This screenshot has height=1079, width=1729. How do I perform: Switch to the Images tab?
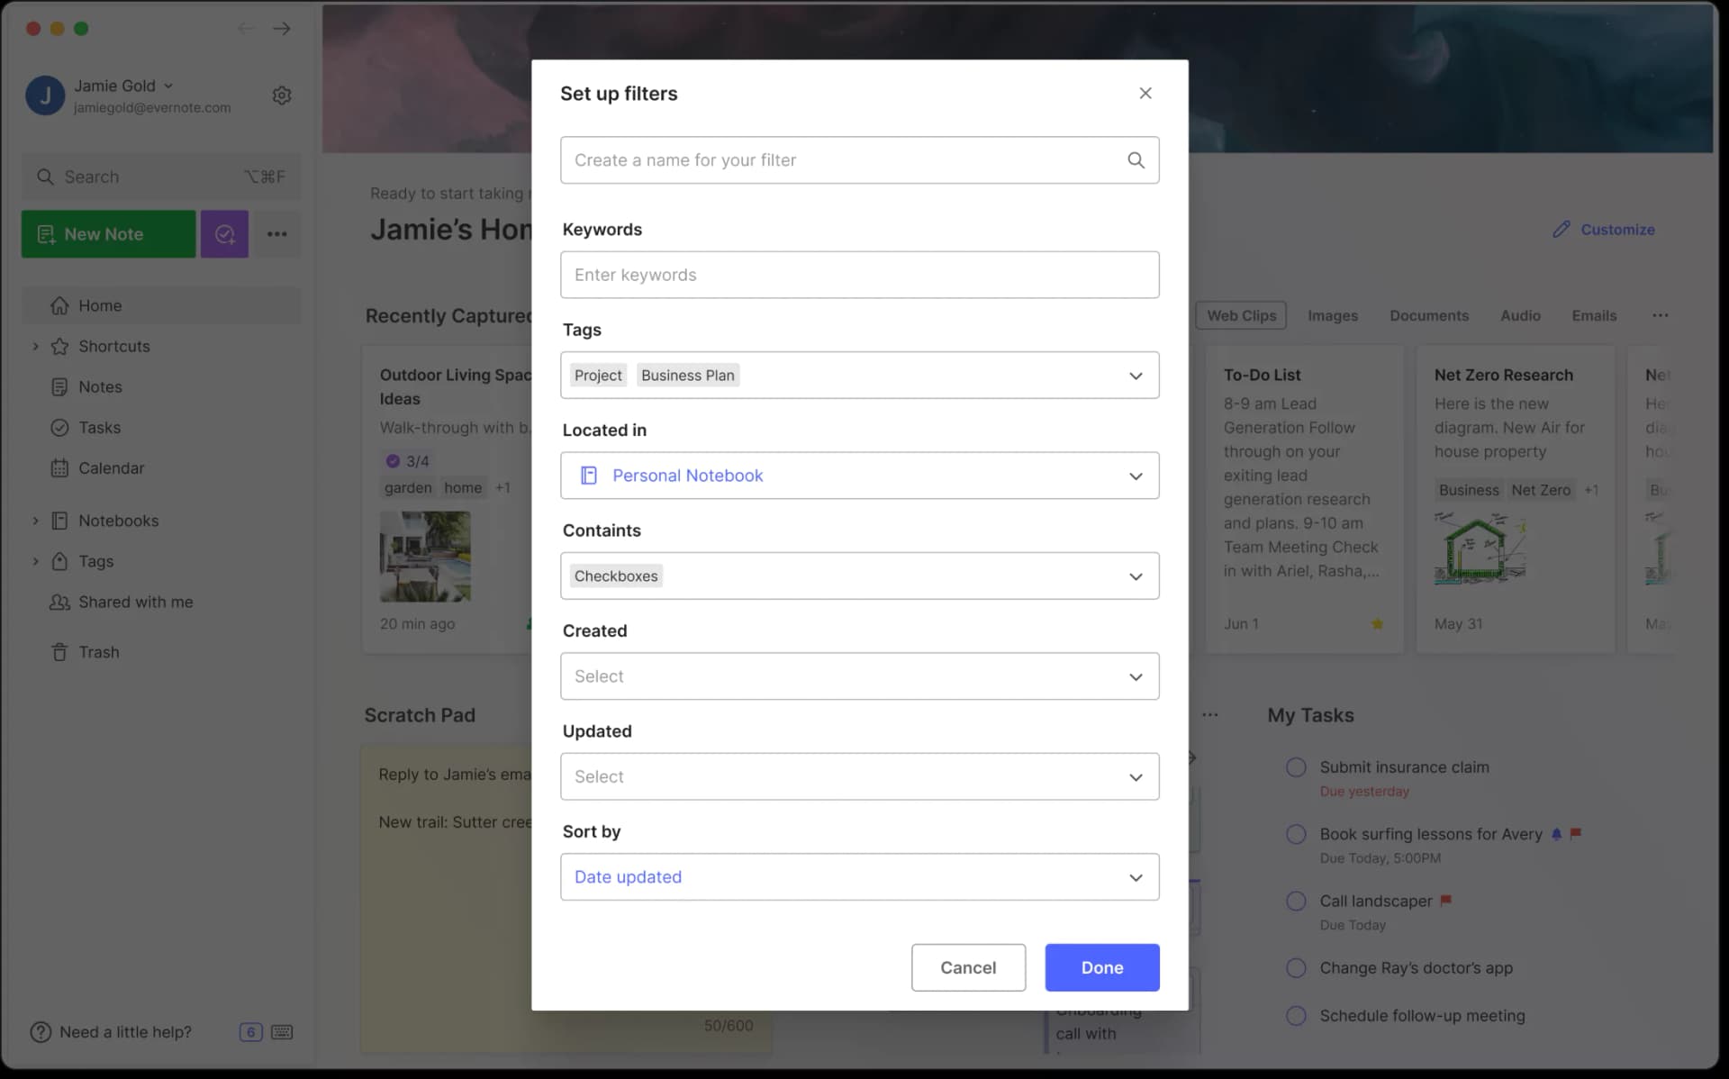tap(1333, 315)
